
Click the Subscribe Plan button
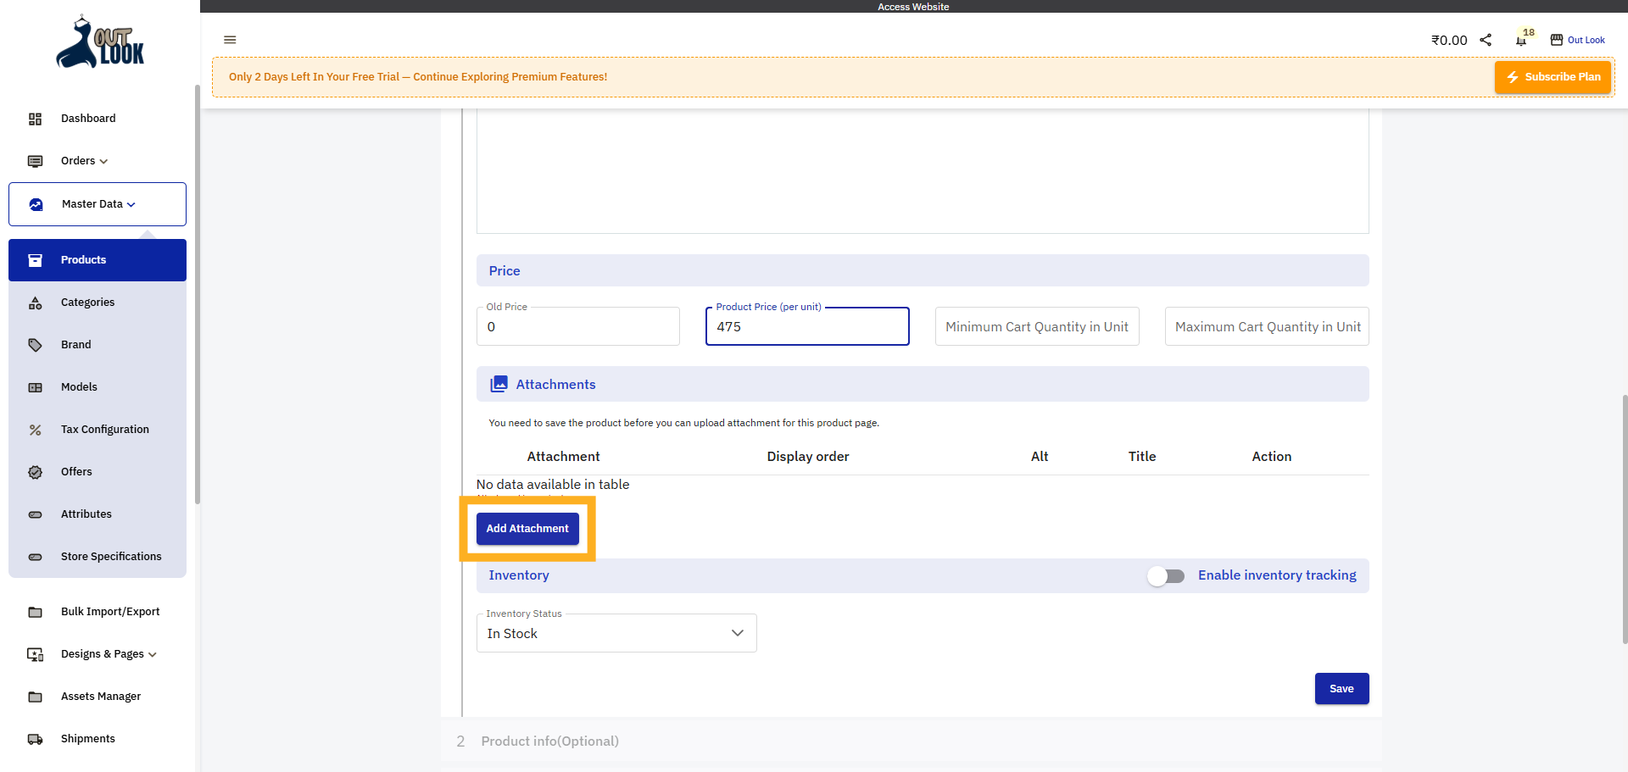[x=1553, y=76]
